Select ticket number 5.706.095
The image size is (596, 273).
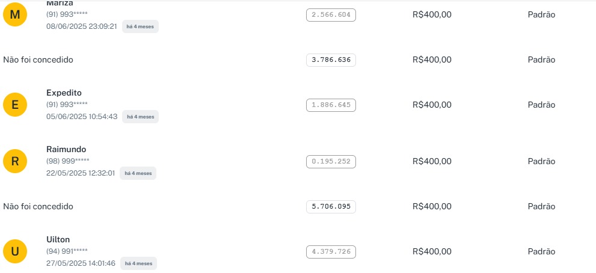point(331,206)
